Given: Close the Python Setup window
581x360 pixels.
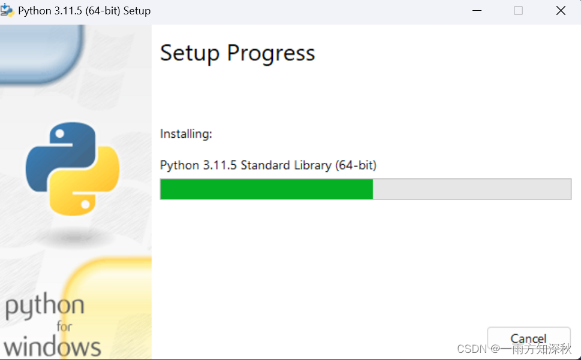Looking at the screenshot, I should pyautogui.click(x=560, y=10).
